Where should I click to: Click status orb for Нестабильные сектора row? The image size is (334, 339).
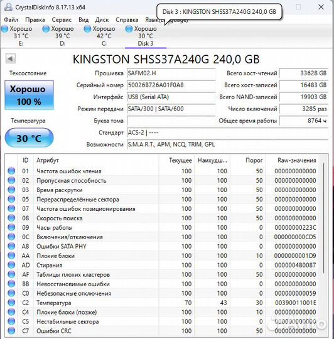(x=11, y=321)
